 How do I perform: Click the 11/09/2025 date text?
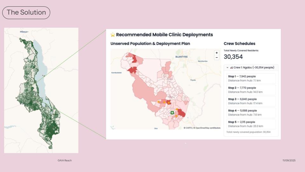(289, 160)
